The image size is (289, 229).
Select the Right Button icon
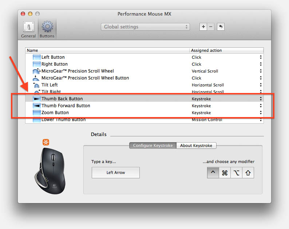click(x=36, y=64)
